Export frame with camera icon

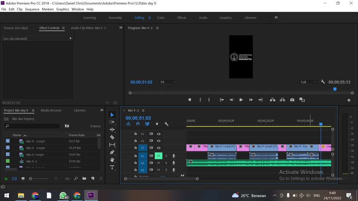(x=292, y=100)
